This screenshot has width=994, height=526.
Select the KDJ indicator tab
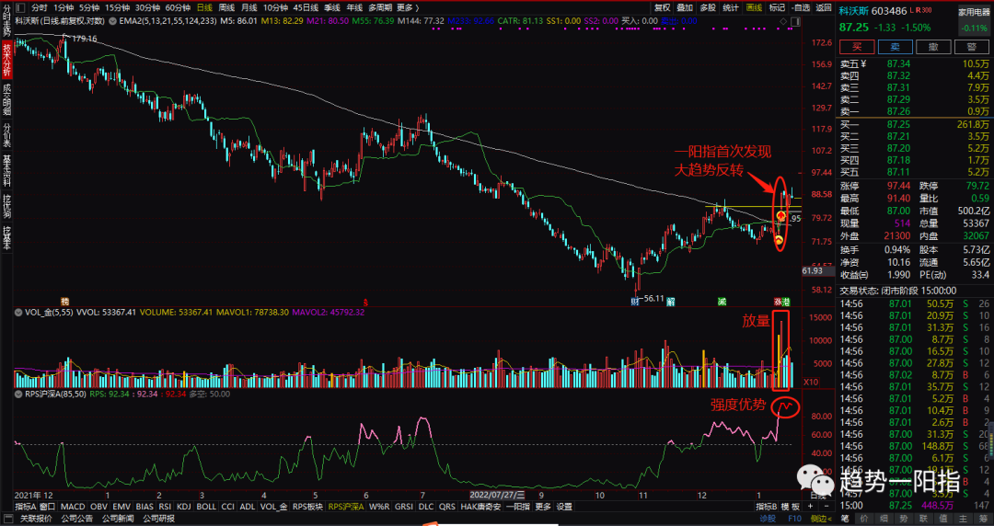pyautogui.click(x=184, y=507)
